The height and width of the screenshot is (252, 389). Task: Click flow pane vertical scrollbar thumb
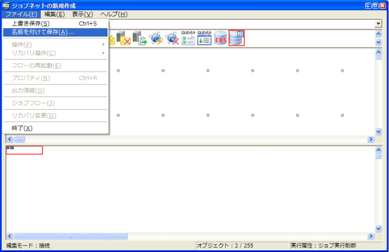coord(378,58)
